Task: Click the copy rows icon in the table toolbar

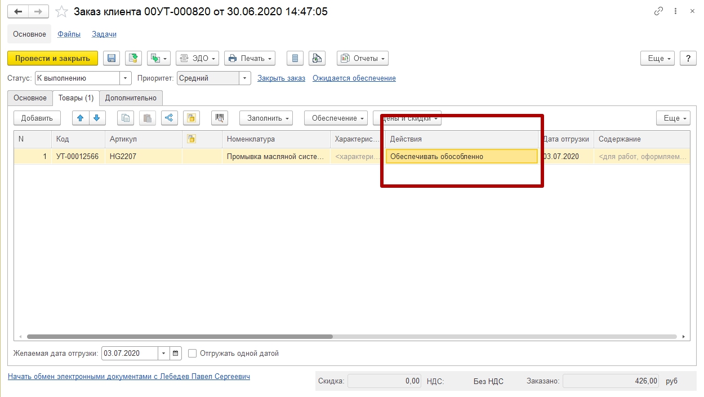Action: (x=126, y=118)
